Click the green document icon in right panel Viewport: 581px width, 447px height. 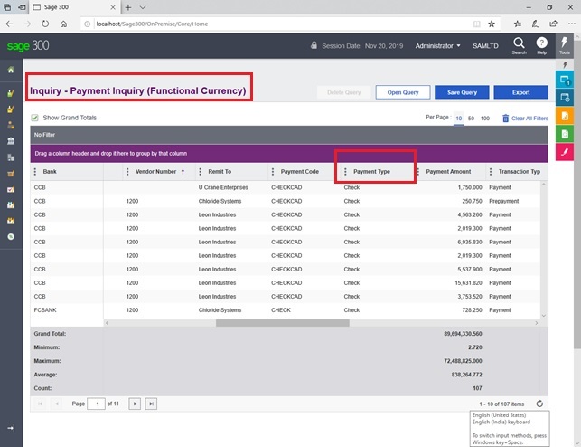click(565, 134)
